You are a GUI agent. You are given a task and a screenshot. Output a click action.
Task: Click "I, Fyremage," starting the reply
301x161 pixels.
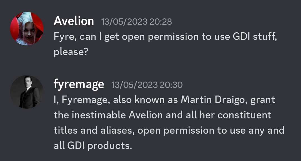coord(82,100)
